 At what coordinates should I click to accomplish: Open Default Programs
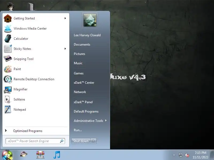coord(86,111)
